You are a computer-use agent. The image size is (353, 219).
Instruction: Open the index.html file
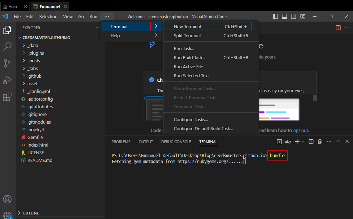tap(60, 145)
